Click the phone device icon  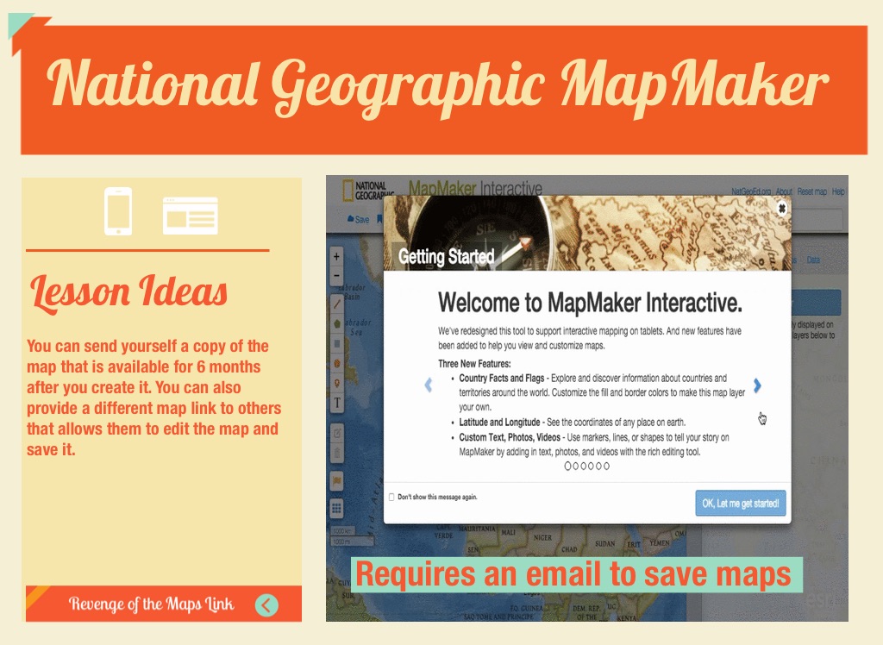(x=118, y=211)
